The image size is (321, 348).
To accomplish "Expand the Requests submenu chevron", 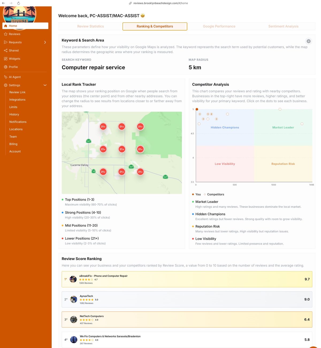I will pos(45,42).
